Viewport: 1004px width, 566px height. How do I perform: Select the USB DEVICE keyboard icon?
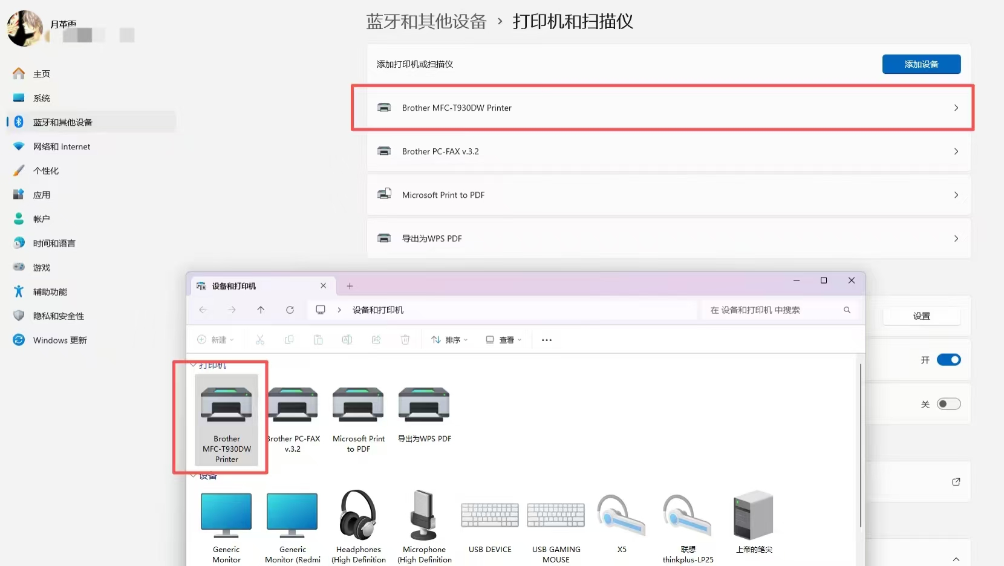[x=490, y=515]
